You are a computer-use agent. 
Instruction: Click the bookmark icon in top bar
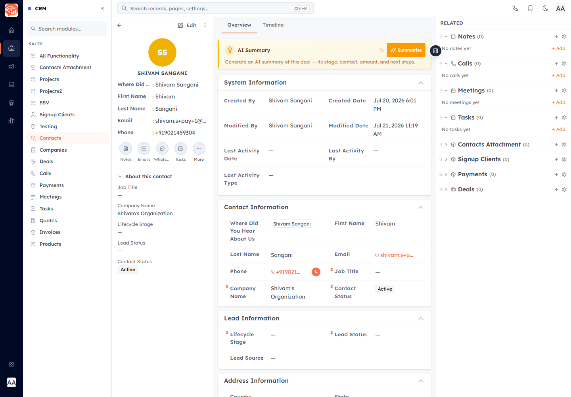[x=530, y=8]
